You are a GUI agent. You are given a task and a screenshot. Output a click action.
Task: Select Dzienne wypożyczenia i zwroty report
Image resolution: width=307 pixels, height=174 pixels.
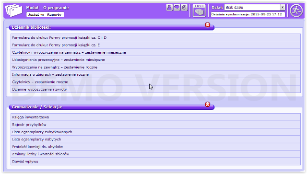[x=155, y=89]
